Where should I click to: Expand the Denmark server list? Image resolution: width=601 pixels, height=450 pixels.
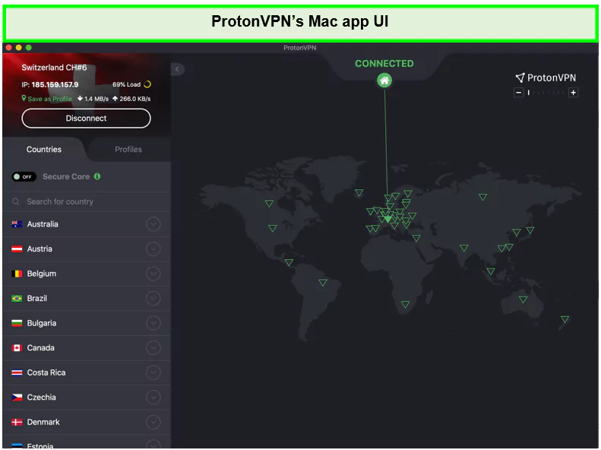click(153, 422)
